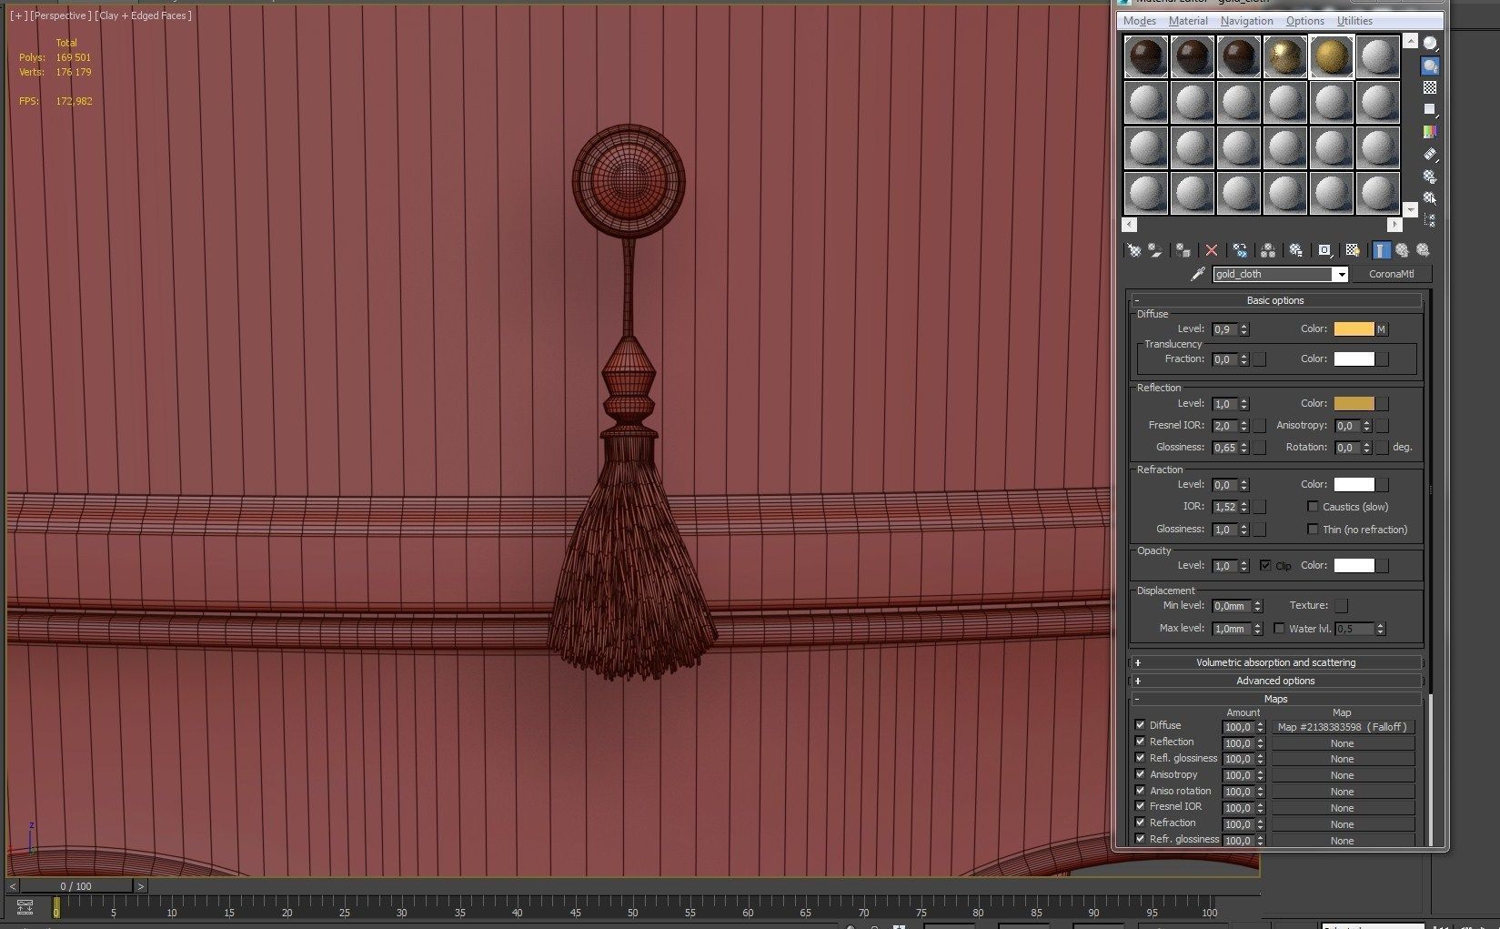1500x929 pixels.
Task: Expand Volumetric absorption and scattering rollout
Action: (1275, 662)
